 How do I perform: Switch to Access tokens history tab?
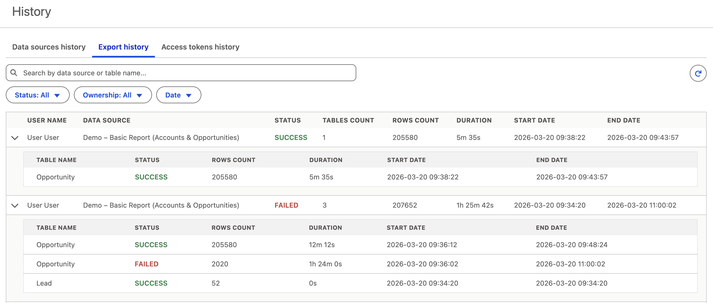pos(200,47)
